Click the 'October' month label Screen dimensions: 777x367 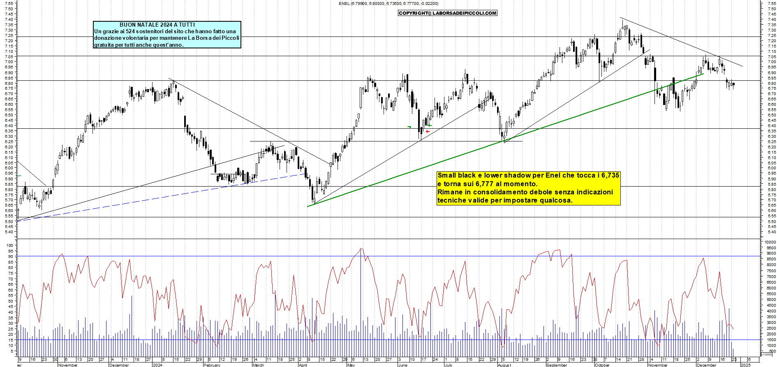click(x=602, y=365)
